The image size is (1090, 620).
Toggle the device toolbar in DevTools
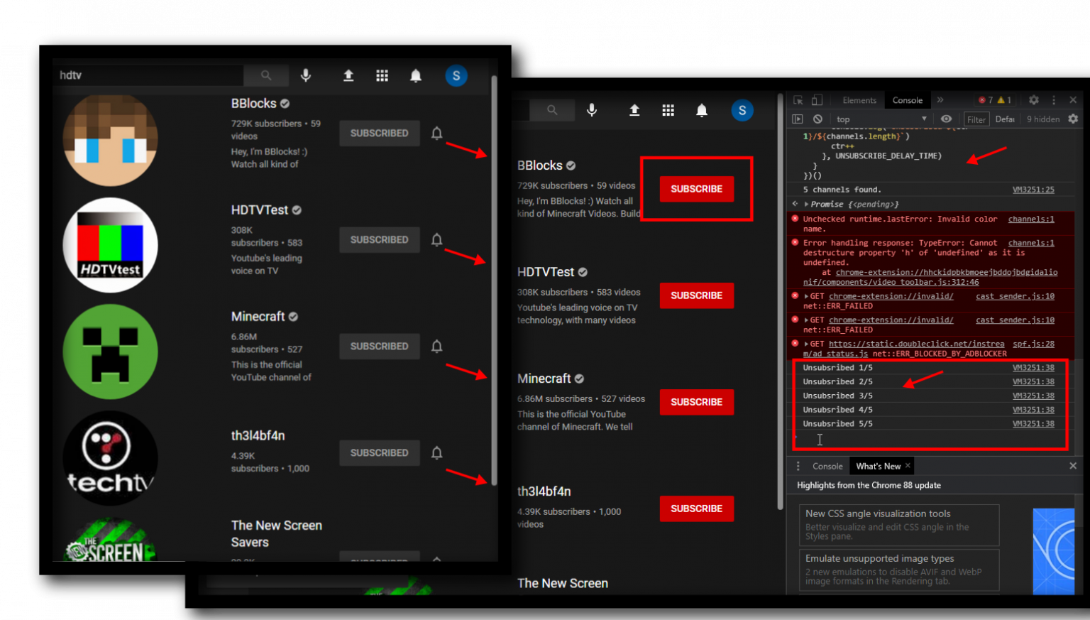[x=817, y=99]
